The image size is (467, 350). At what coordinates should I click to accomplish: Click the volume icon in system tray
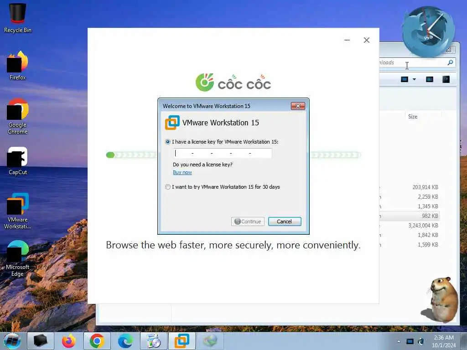(x=421, y=341)
